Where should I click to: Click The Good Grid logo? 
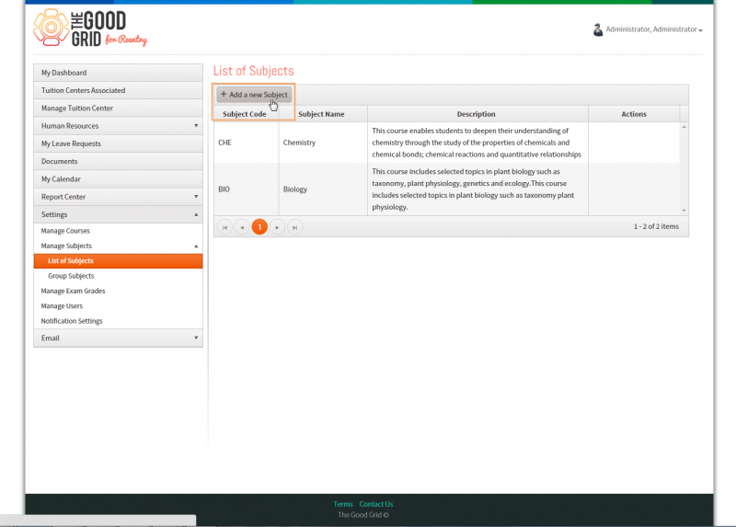[90, 28]
